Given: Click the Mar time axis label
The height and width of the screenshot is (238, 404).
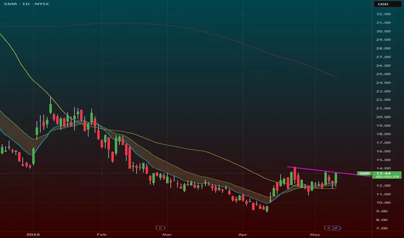Looking at the screenshot, I should point(167,235).
